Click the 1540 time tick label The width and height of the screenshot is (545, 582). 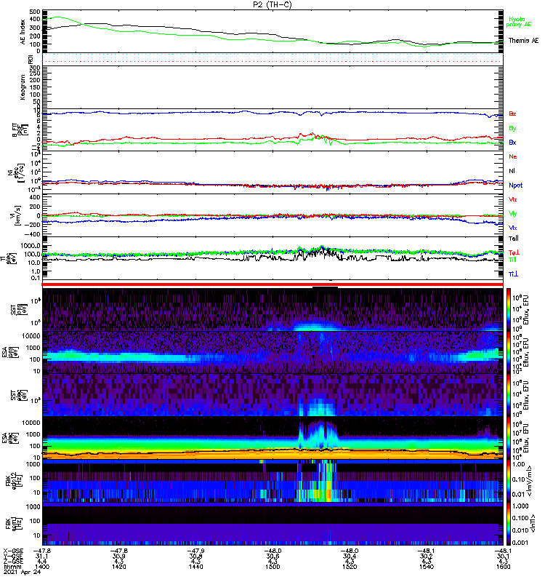pos(427,567)
